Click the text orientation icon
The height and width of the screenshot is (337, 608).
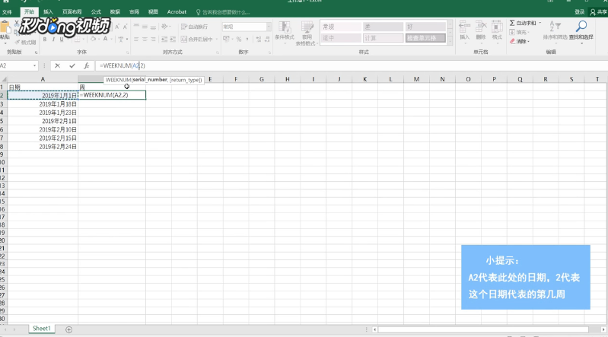click(164, 27)
